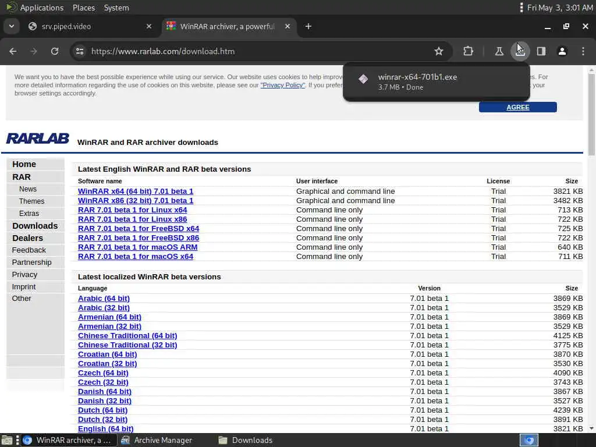Expand the tab search dropdown arrow
596x447 pixels.
click(12, 26)
